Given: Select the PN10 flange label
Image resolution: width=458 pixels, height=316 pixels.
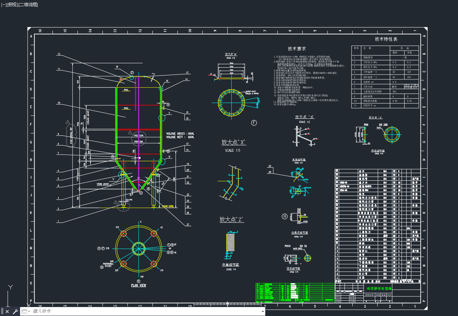Looking at the screenshot, I should tap(287, 246).
